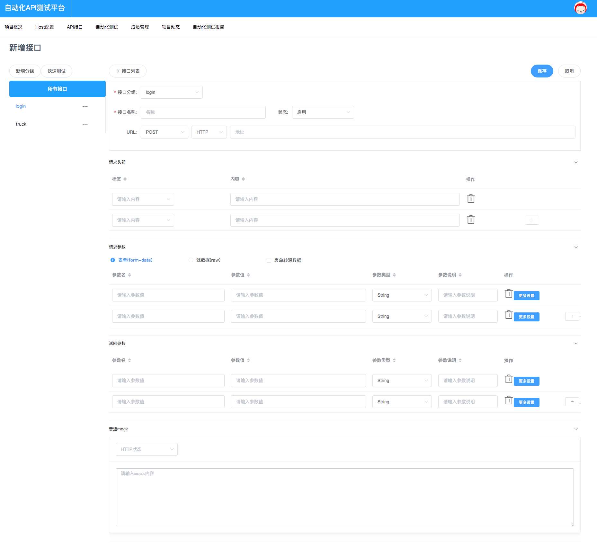Open the HTTP protocol dropdown
Image resolution: width=597 pixels, height=548 pixels.
point(209,132)
